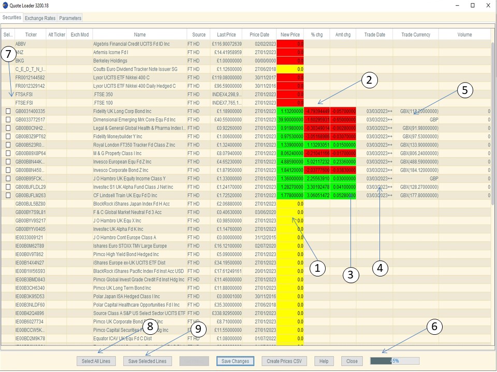The image size is (497, 372).
Task: Click the New Price column header
Action: [x=290, y=35]
